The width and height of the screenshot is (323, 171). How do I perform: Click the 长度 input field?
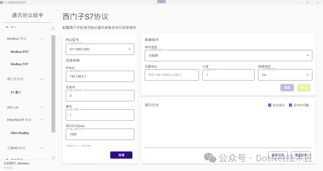pos(228,75)
